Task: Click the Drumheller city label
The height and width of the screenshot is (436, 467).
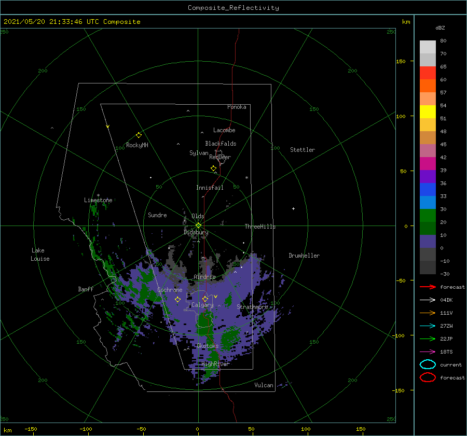Action: coord(304,256)
